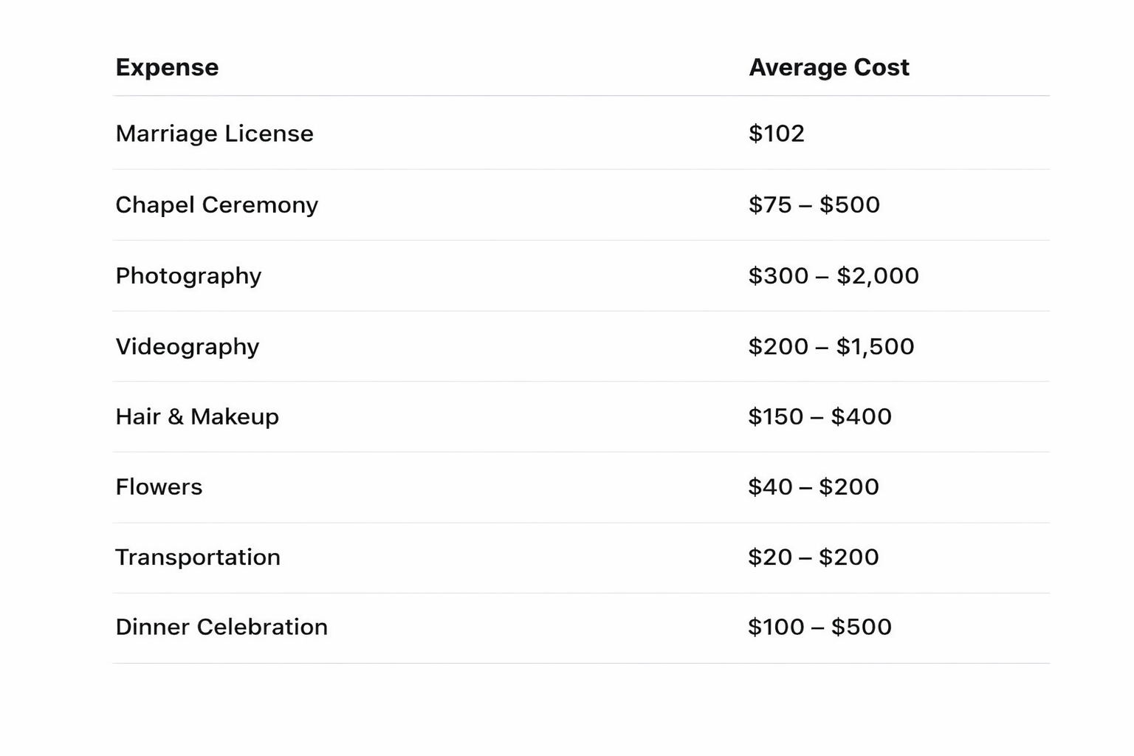The height and width of the screenshot is (756, 1134).
Task: Click the $300 – $2,000 price range
Action: (x=833, y=275)
